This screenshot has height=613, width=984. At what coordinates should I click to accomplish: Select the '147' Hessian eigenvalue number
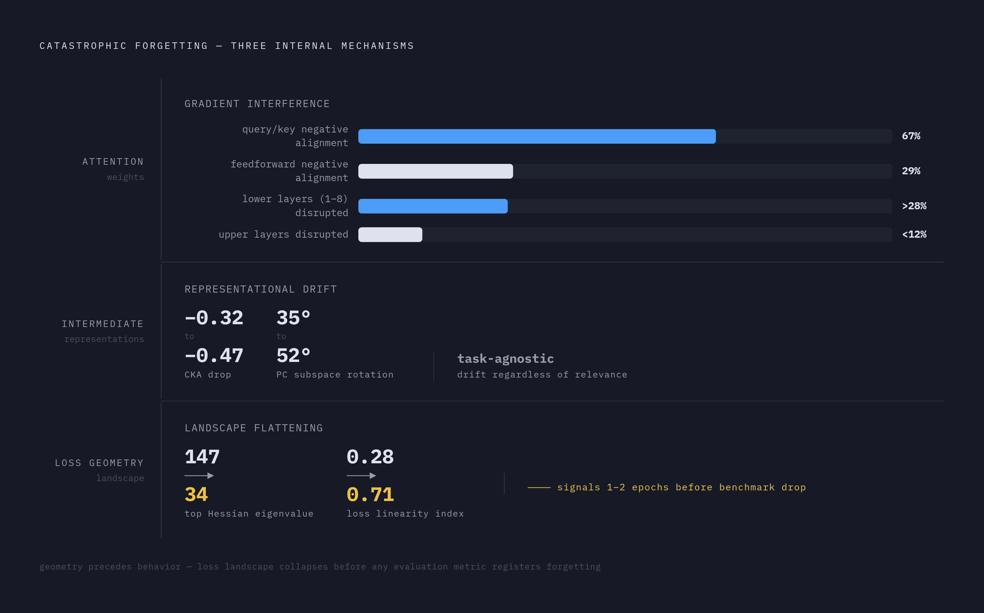(x=202, y=457)
